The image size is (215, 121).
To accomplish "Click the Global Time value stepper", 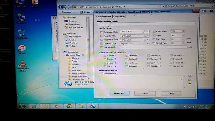I will click(183, 43).
